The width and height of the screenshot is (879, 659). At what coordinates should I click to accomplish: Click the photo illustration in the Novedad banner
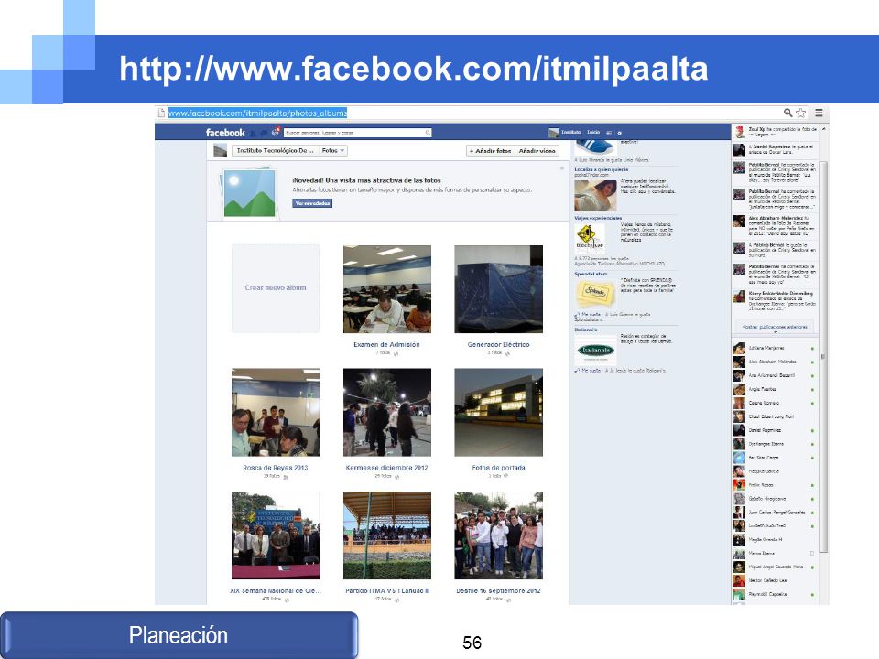click(249, 193)
